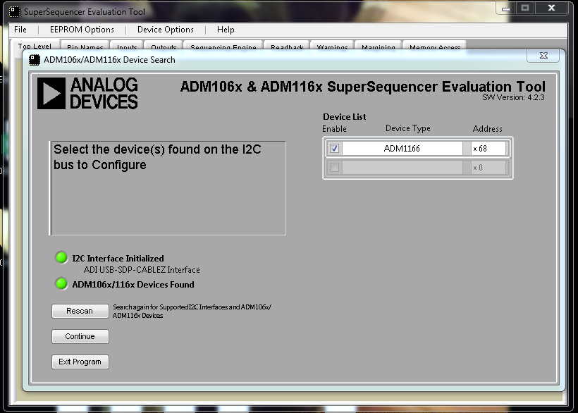The width and height of the screenshot is (578, 413).
Task: Click the disabled checkbox in second device row
Action: tap(334, 168)
